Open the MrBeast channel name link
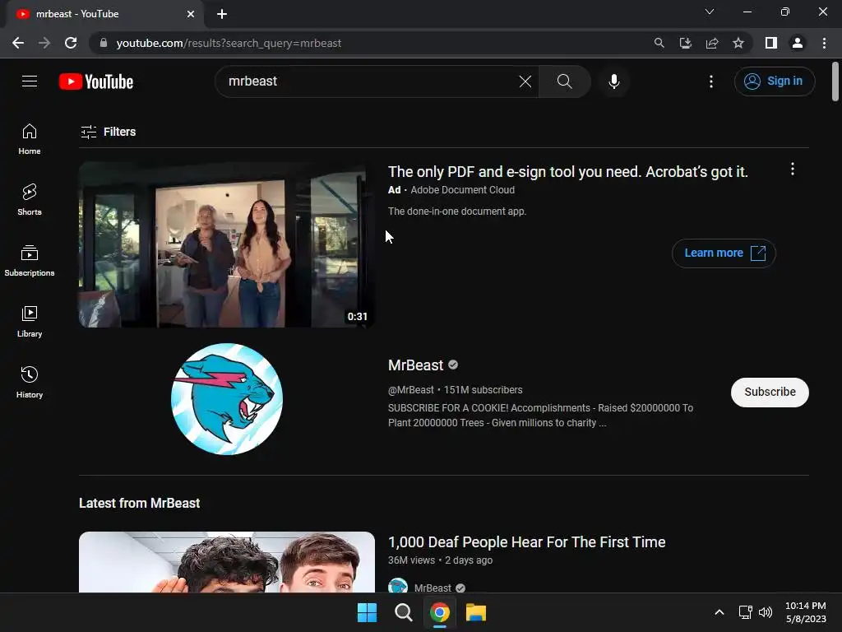The width and height of the screenshot is (842, 632). (x=415, y=365)
